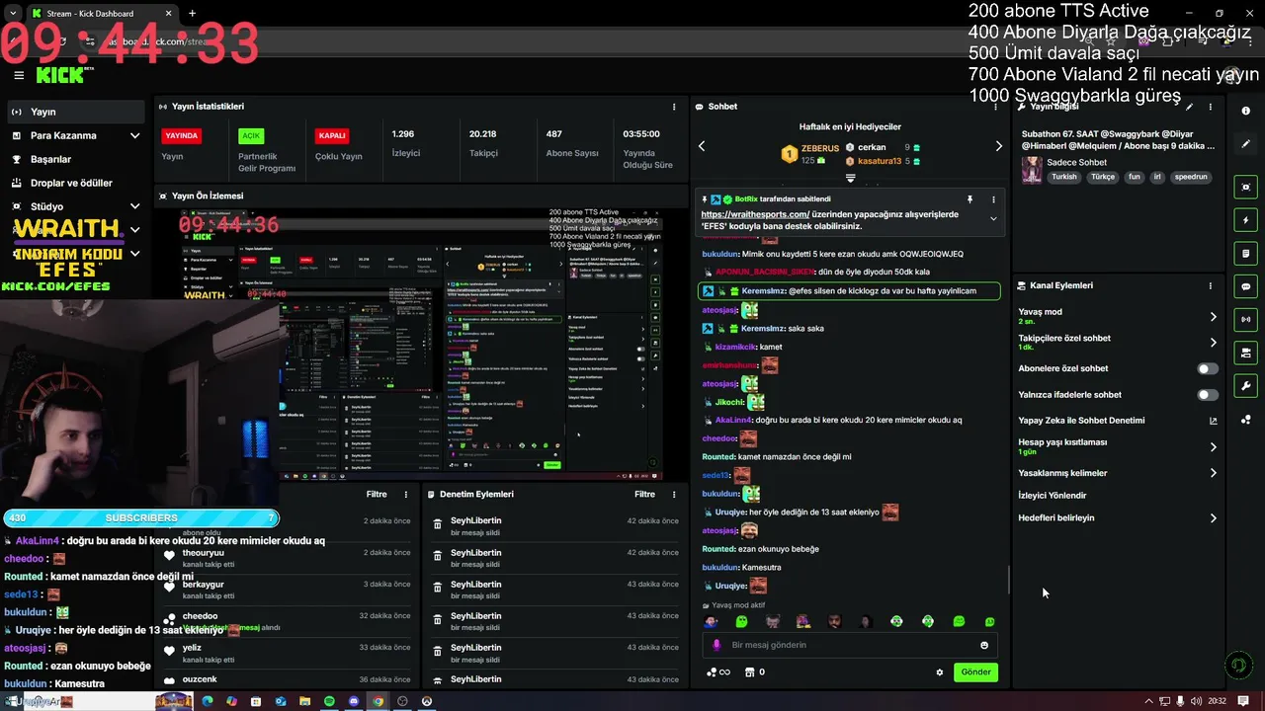Send message with Gönder button
The width and height of the screenshot is (1265, 711).
click(975, 672)
